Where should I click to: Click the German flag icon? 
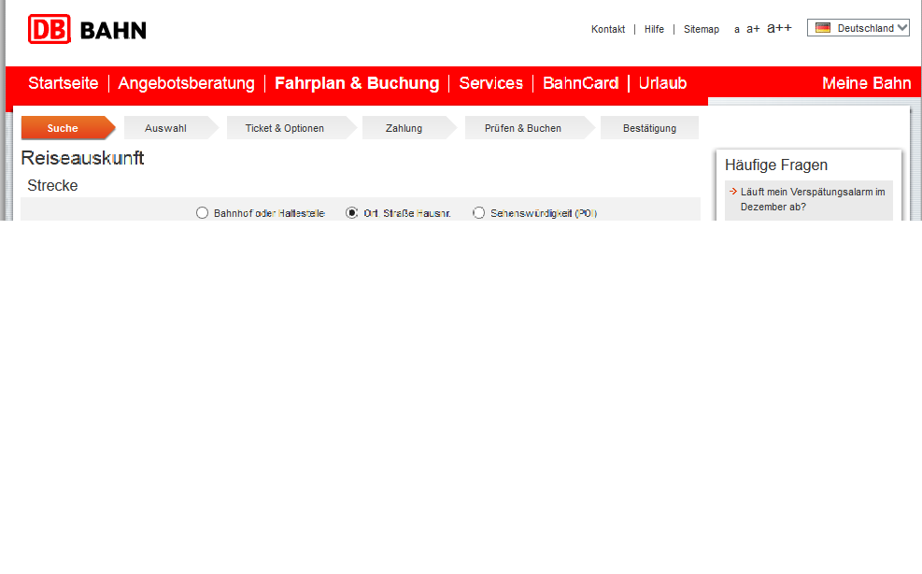point(823,28)
